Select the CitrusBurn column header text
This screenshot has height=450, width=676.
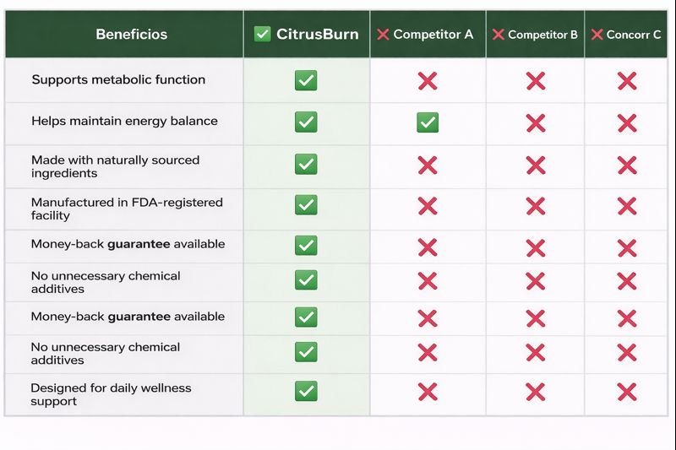[318, 35]
